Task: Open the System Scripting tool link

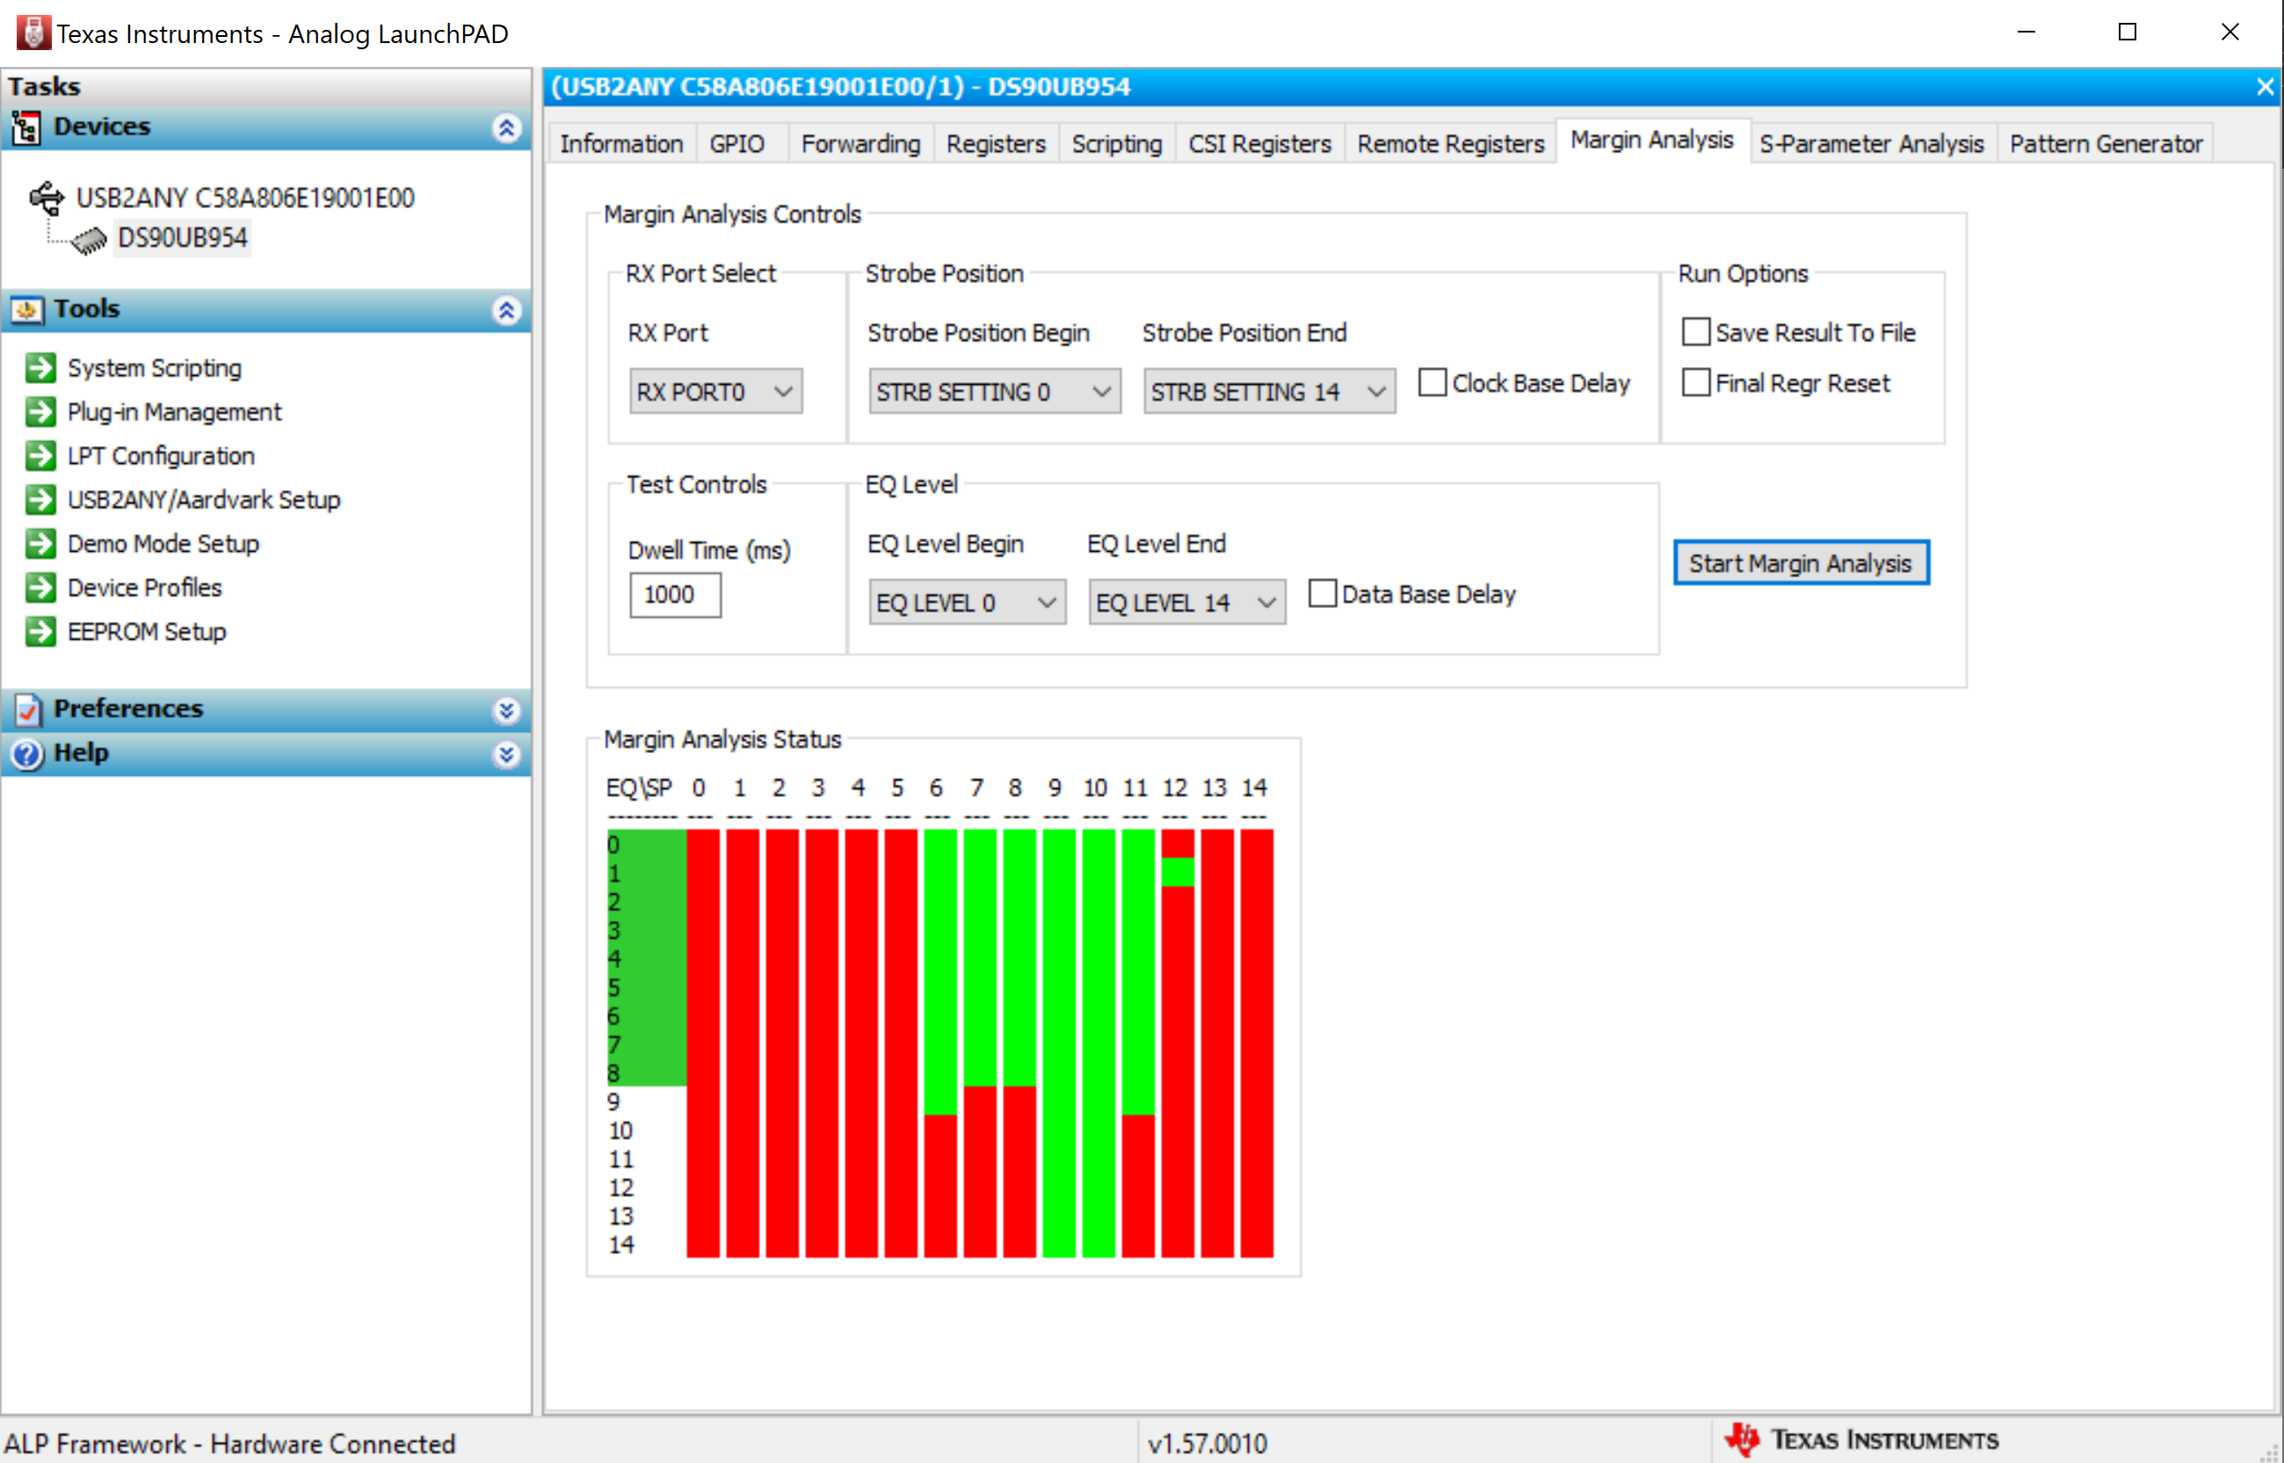Action: [154, 366]
